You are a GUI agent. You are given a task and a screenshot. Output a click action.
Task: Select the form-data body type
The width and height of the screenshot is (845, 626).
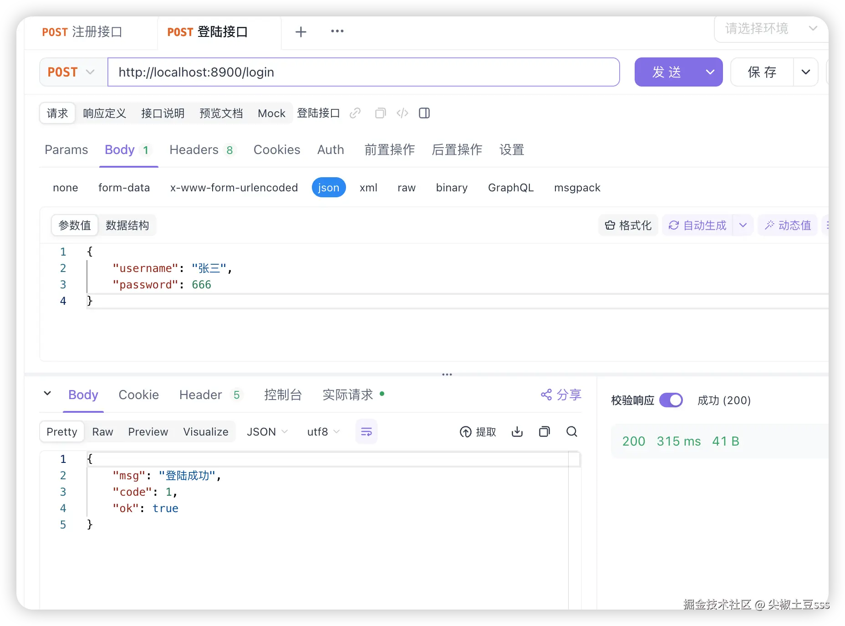pos(124,188)
